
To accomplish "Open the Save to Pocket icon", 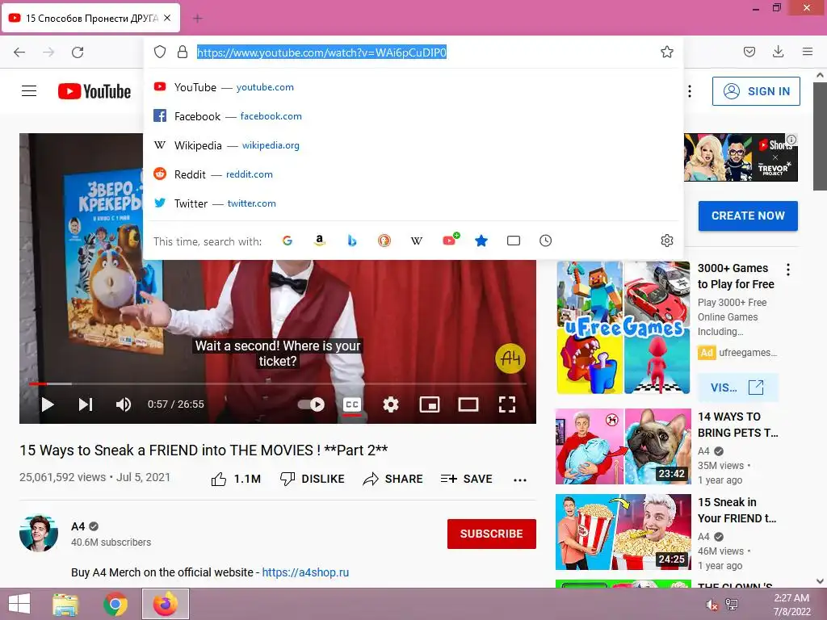I will click(x=749, y=52).
